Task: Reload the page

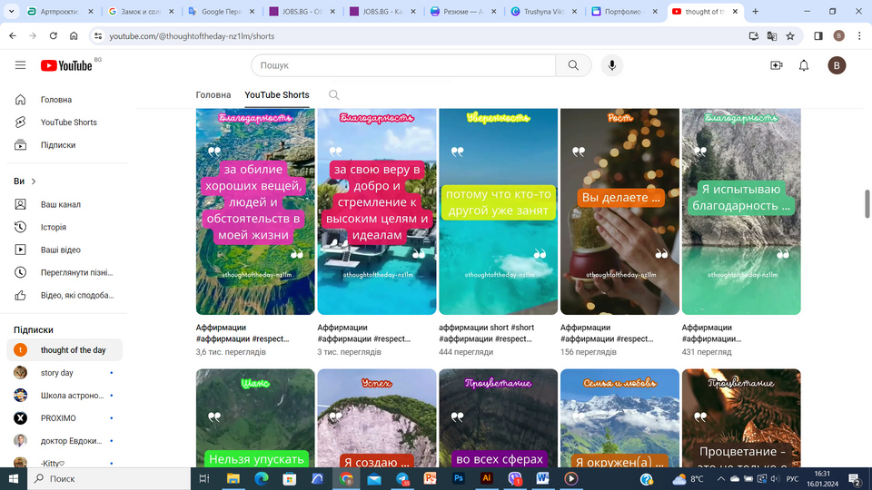Action: 54,36
